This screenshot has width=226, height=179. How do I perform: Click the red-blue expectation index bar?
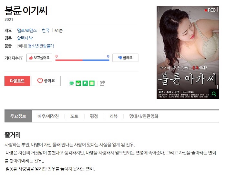82,60
